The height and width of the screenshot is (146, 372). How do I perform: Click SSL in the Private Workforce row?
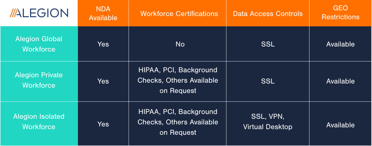tap(268, 81)
